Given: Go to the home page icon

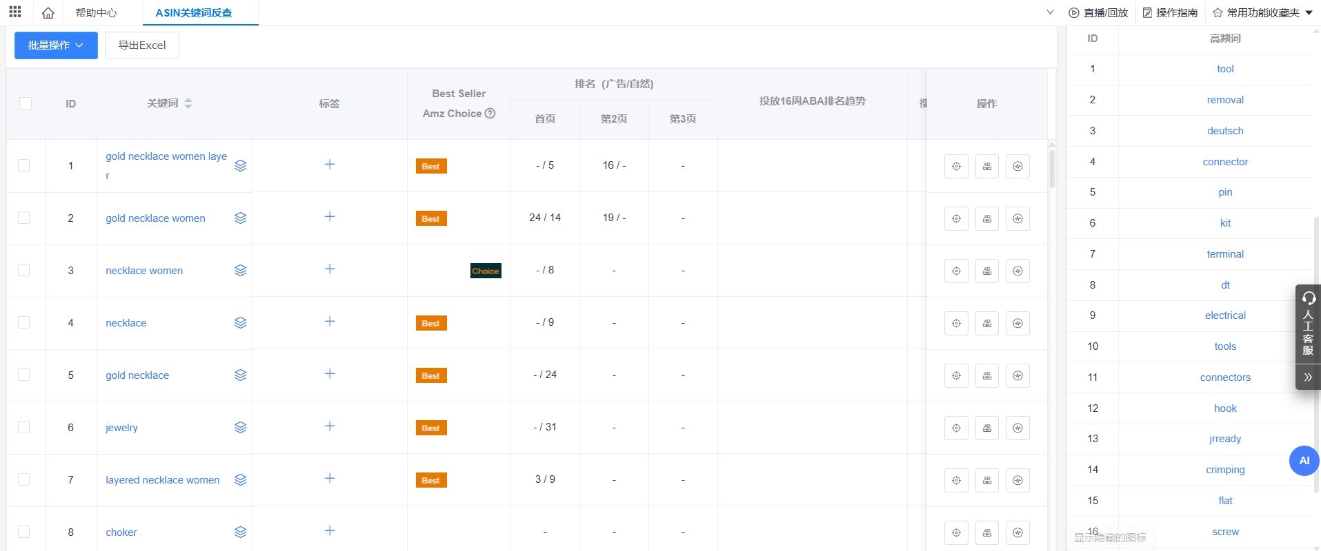Looking at the screenshot, I should point(48,13).
